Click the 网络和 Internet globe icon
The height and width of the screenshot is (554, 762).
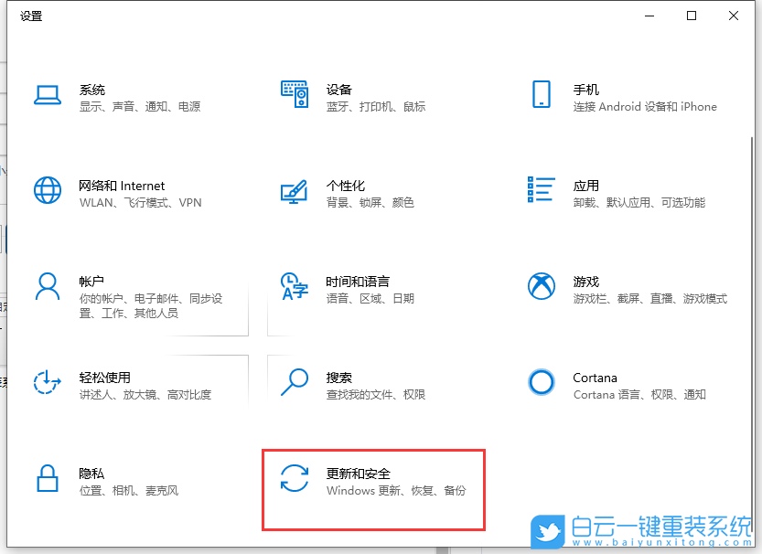click(x=47, y=189)
